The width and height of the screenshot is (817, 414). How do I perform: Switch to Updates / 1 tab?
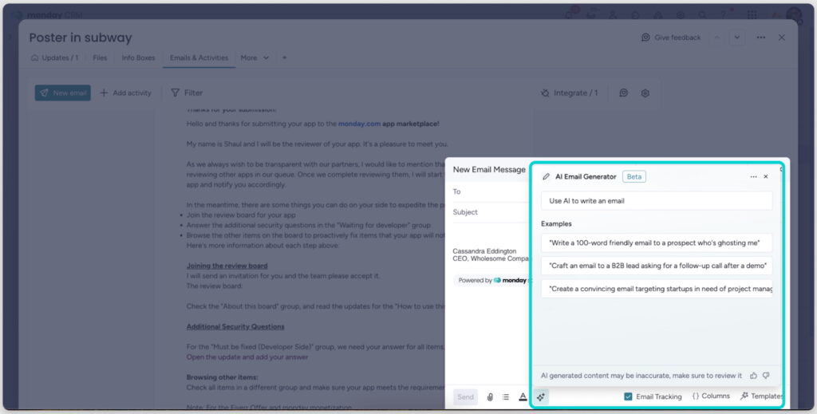[55, 57]
